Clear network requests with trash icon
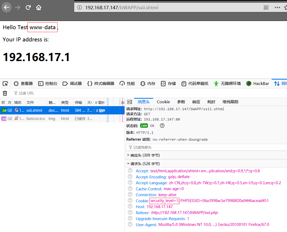Viewport: 287px width, 232px height. [5, 93]
